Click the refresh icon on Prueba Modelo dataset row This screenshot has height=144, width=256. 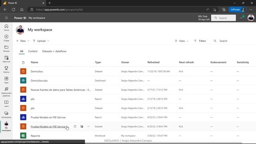[x=75, y=126]
